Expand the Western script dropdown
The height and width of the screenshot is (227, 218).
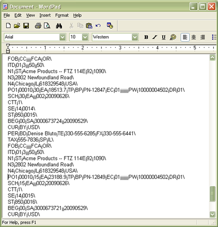point(135,37)
